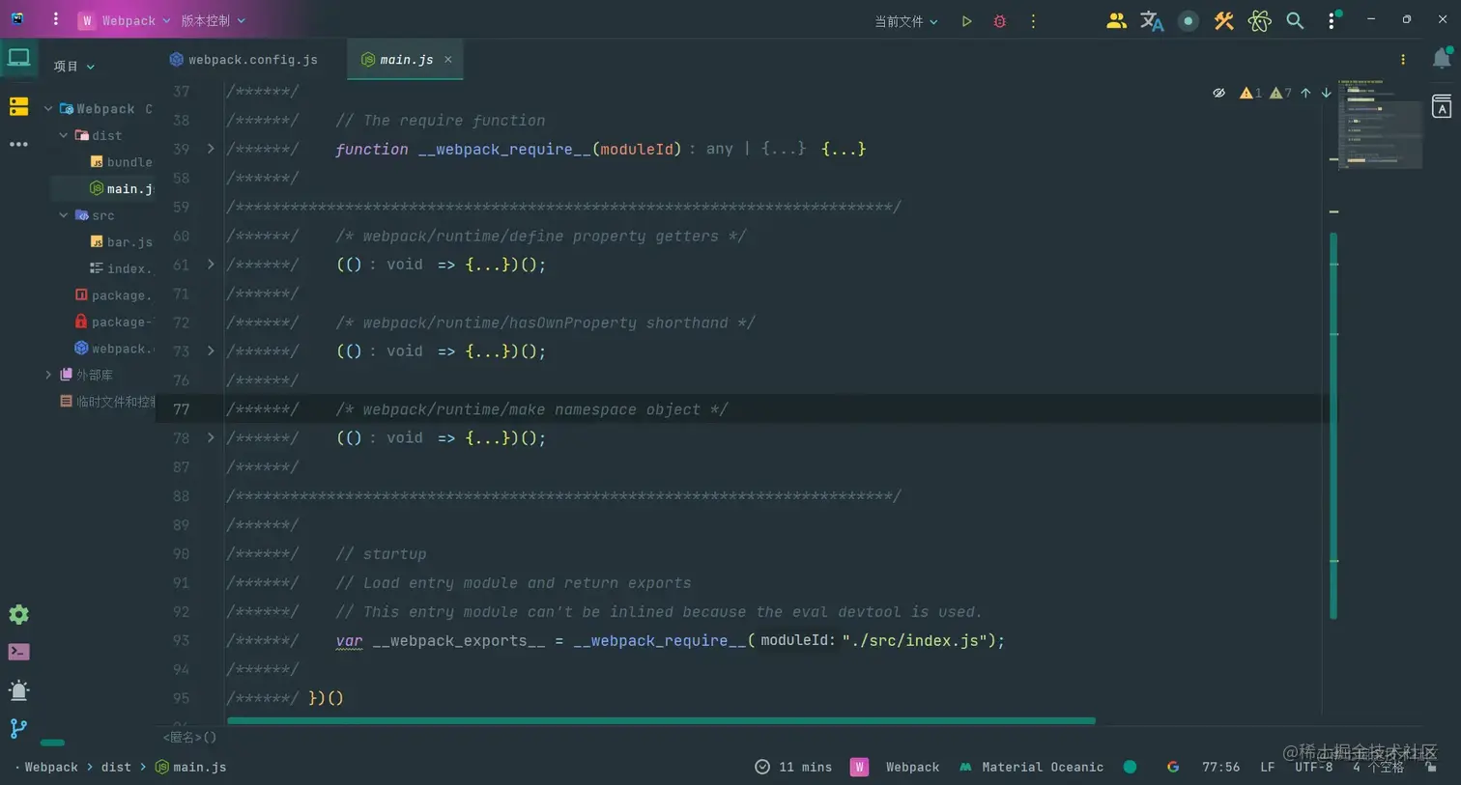
Task: Open the Terminal tool window
Action: coord(18,652)
